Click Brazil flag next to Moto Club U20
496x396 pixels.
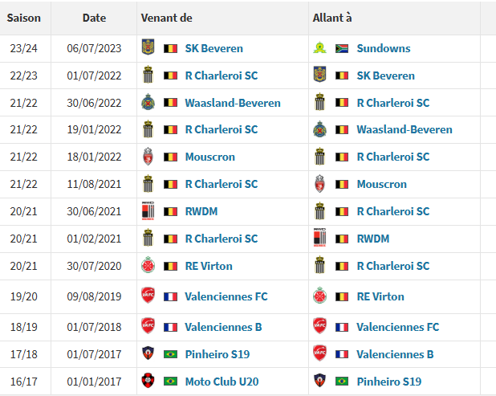tap(170, 382)
